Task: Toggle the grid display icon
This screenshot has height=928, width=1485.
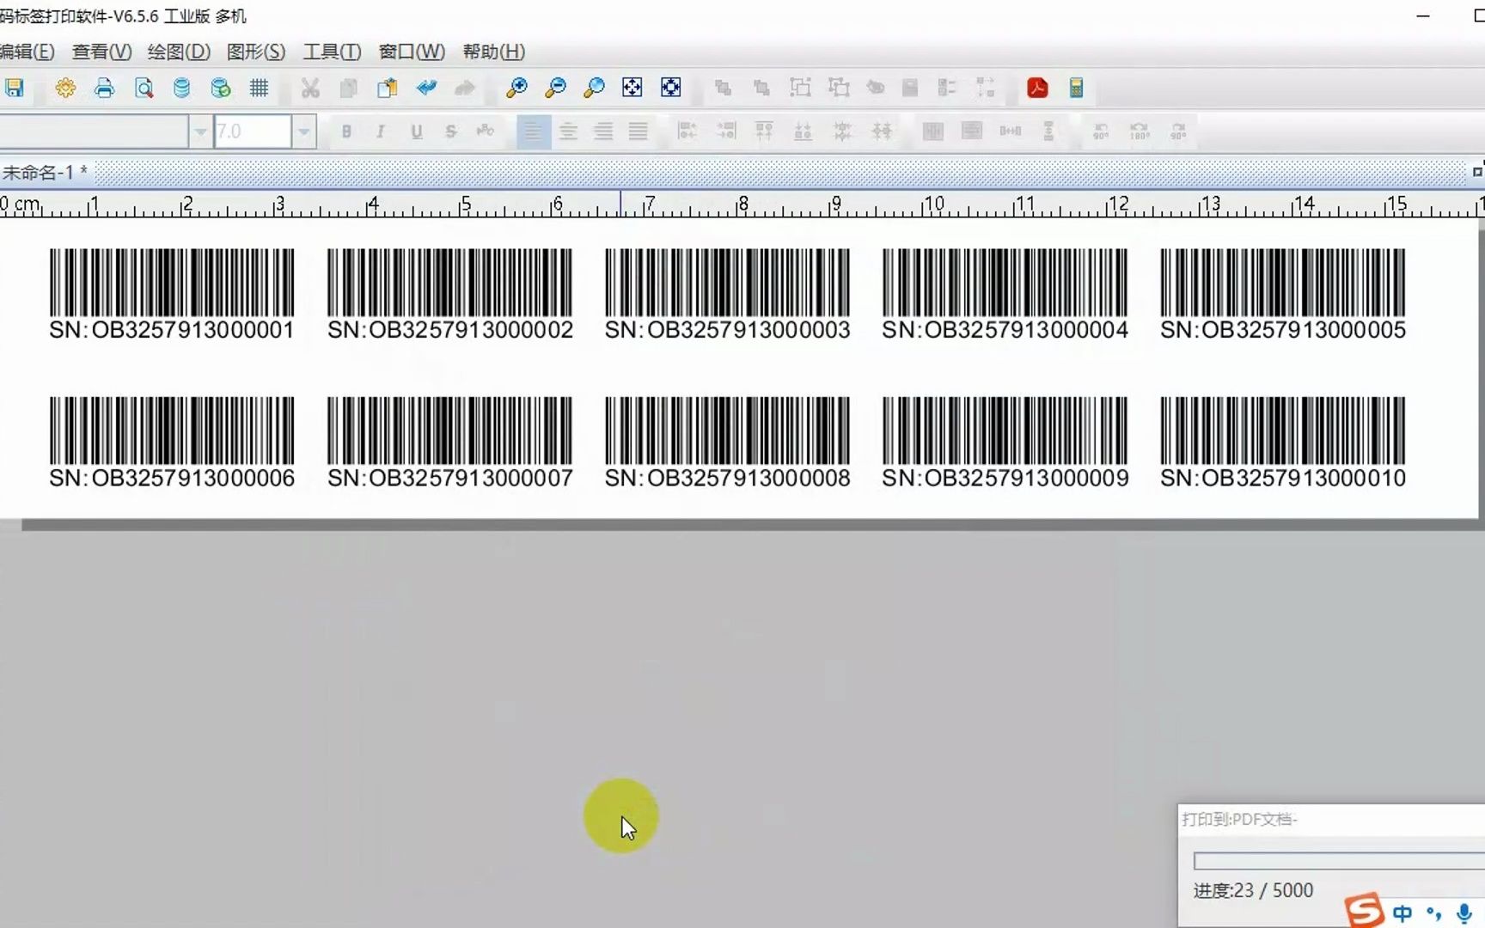Action: pyautogui.click(x=259, y=88)
